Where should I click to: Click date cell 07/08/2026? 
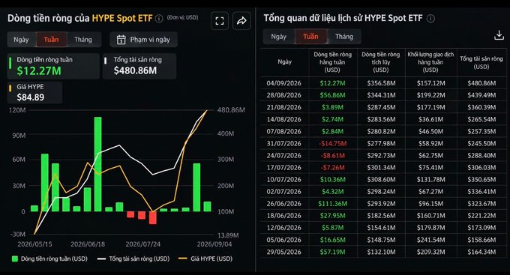pyautogui.click(x=284, y=131)
